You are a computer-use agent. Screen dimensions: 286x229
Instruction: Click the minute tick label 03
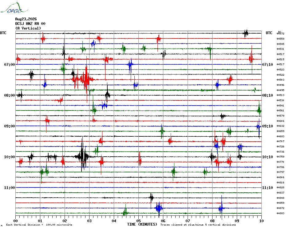[x=89, y=221]
